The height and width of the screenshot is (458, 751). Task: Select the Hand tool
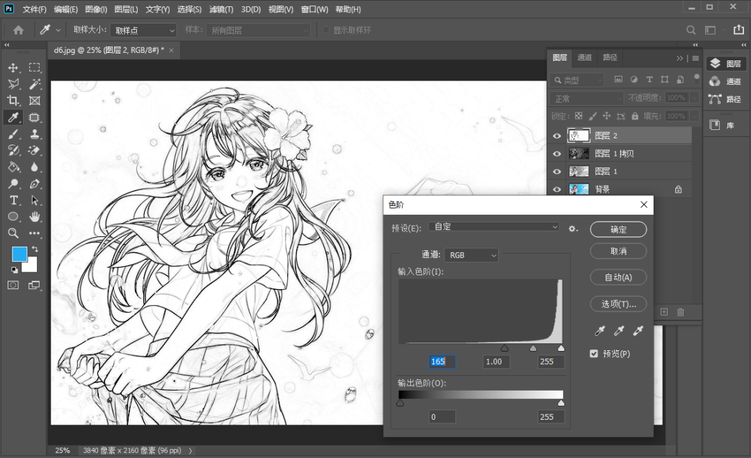pyautogui.click(x=35, y=217)
